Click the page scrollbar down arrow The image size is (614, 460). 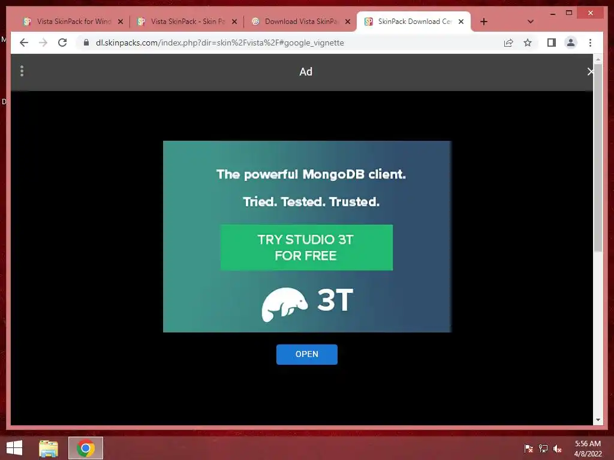[598, 420]
